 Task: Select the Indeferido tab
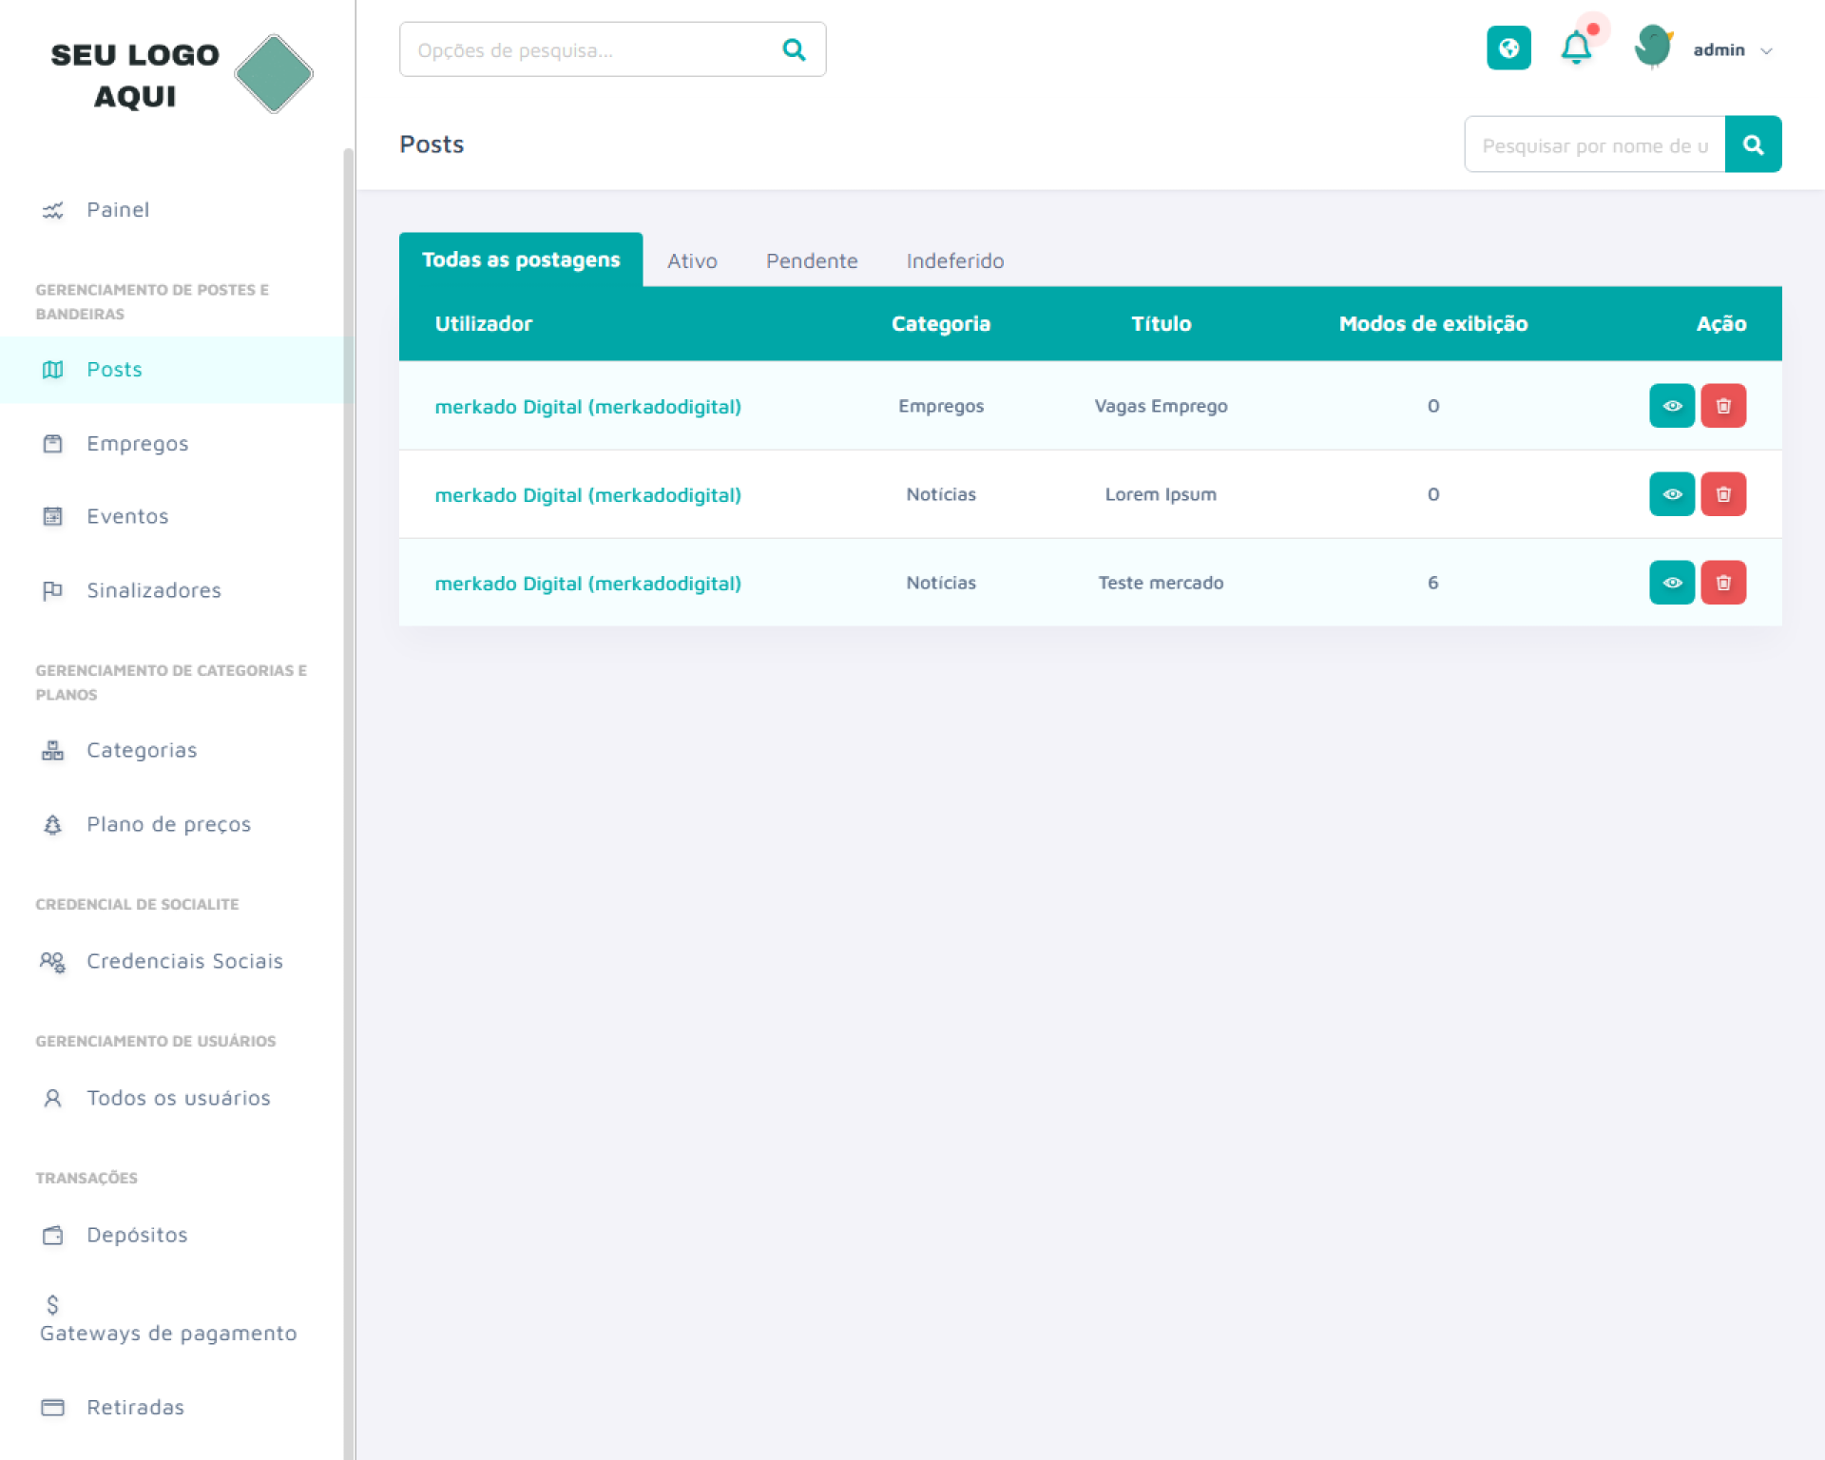(954, 260)
